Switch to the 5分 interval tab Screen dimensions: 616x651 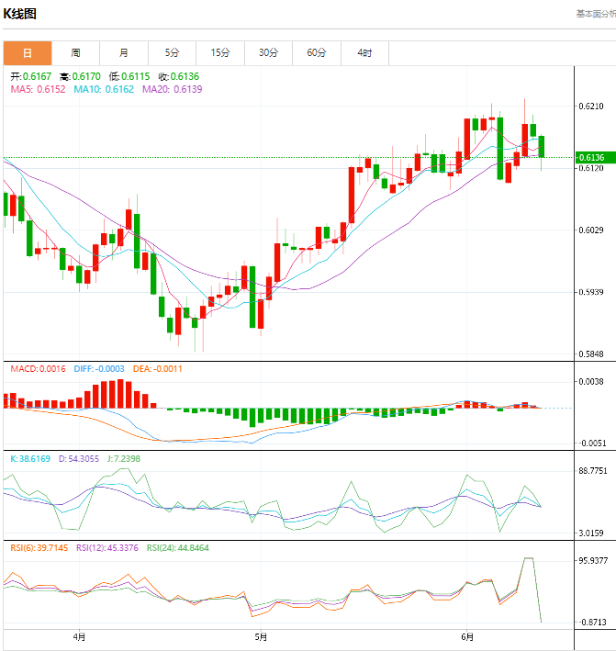coord(172,53)
